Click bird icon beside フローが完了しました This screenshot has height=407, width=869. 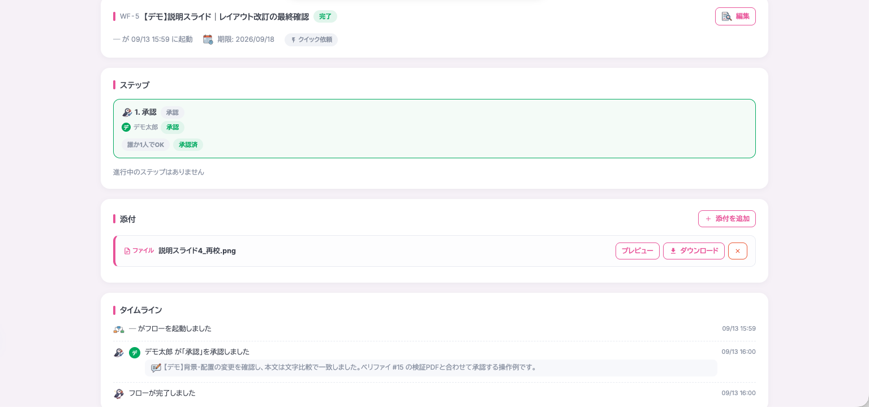[118, 393]
